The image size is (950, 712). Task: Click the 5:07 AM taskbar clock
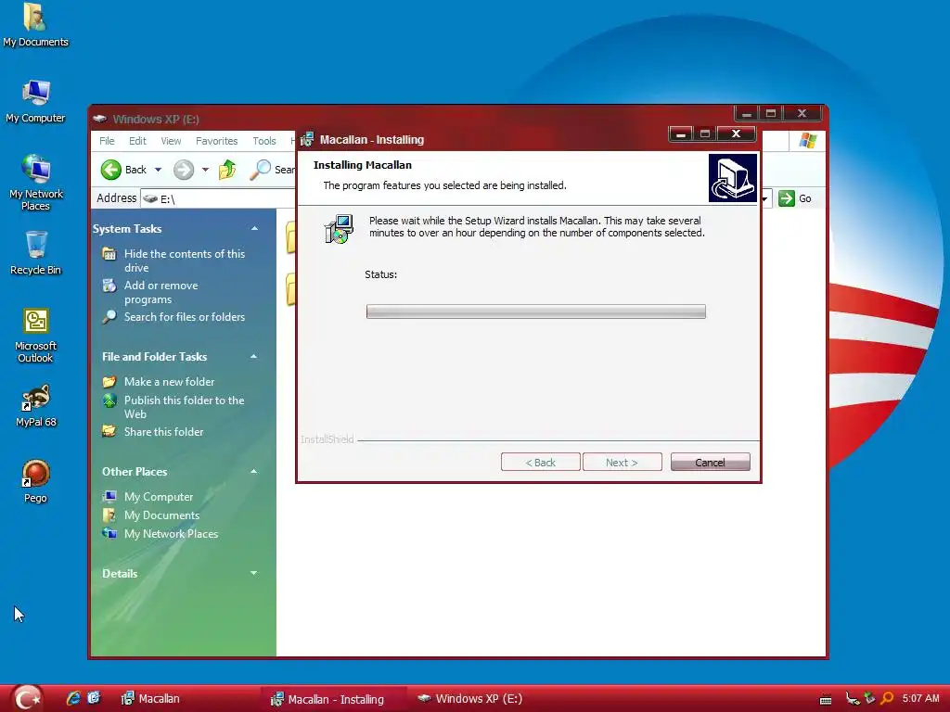click(x=920, y=698)
